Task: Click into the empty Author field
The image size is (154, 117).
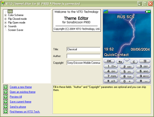Action: (83, 56)
